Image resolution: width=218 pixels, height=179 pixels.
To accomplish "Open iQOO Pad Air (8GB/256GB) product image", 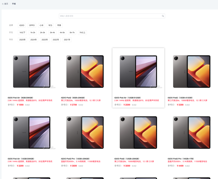I will coord(32,71).
